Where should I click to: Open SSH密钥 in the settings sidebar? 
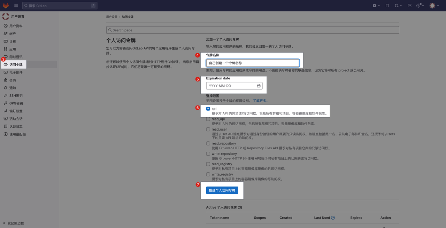pyautogui.click(x=16, y=96)
